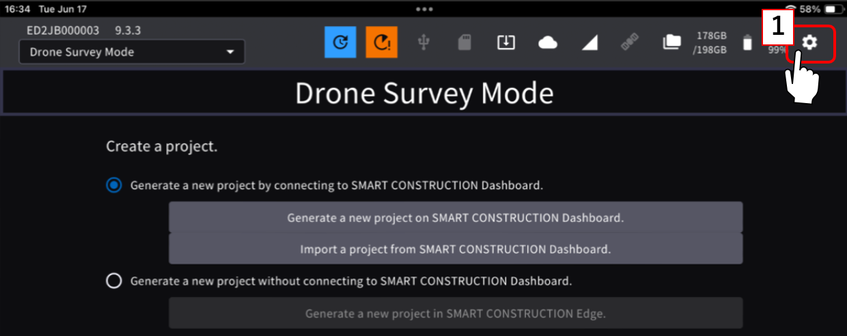The height and width of the screenshot is (336, 847).
Task: Select radio for project without connecting to Dashboard
Action: 114,281
